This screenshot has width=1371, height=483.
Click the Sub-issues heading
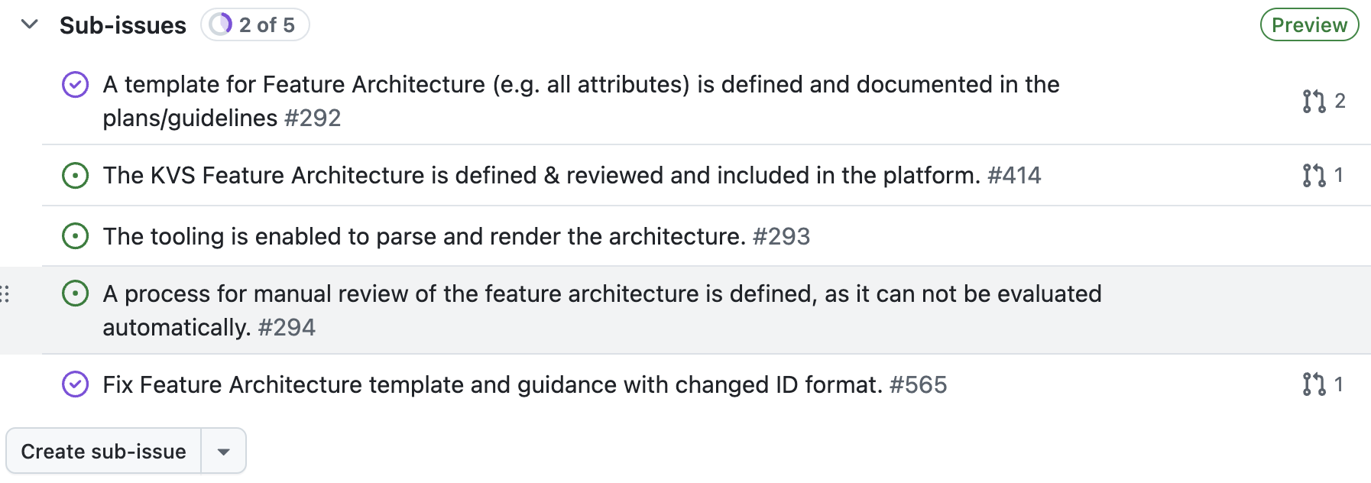(122, 25)
